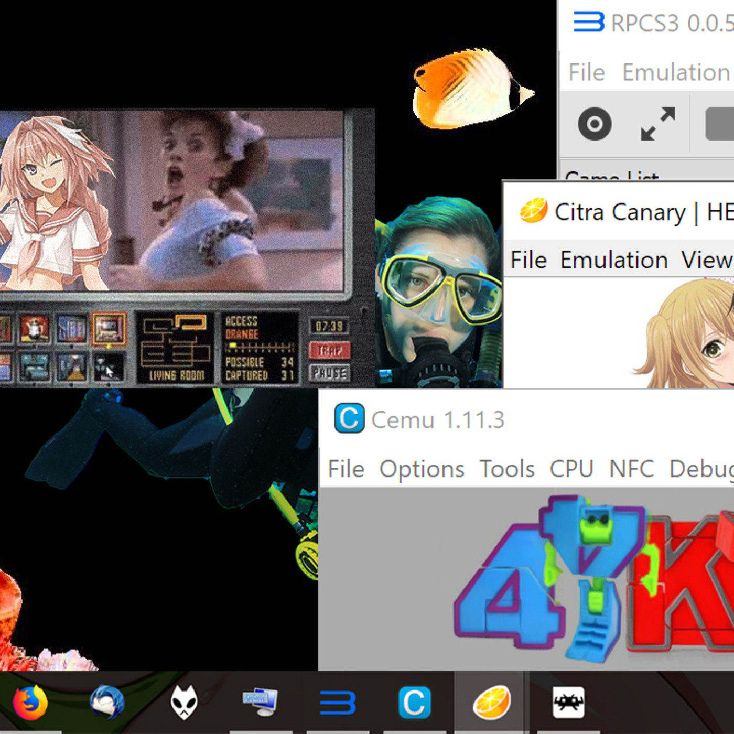Open RetroArch from the taskbar

click(568, 703)
